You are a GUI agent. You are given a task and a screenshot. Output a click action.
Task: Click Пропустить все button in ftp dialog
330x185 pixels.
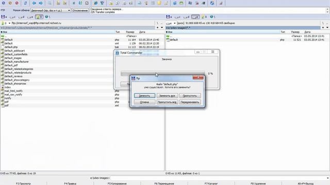click(x=167, y=102)
